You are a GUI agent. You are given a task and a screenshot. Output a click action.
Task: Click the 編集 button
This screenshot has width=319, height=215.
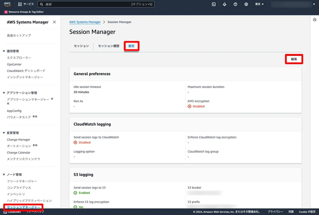294,59
